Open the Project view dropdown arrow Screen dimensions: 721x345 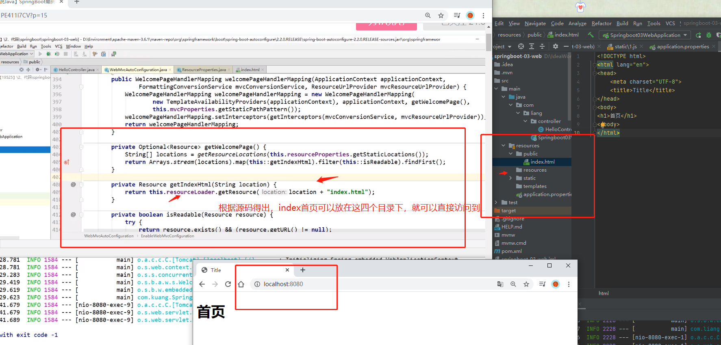click(x=510, y=47)
